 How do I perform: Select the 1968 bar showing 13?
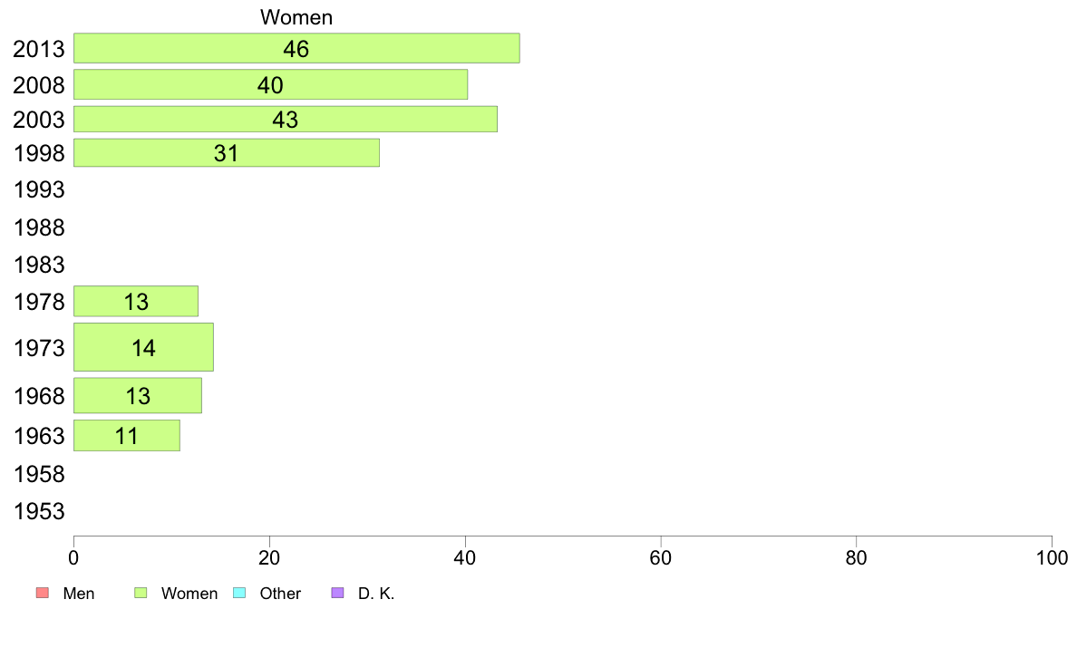coord(138,396)
